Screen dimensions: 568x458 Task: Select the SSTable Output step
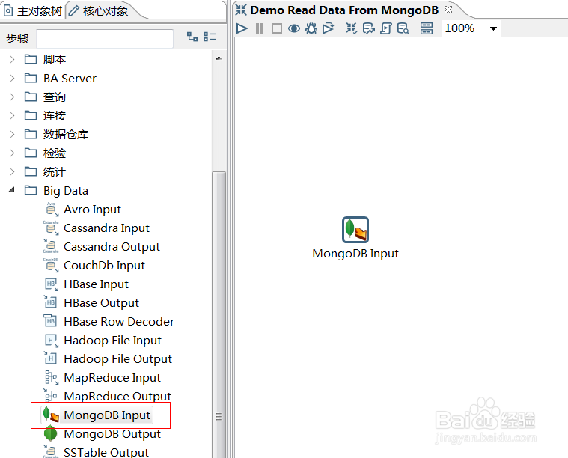pyautogui.click(x=106, y=452)
